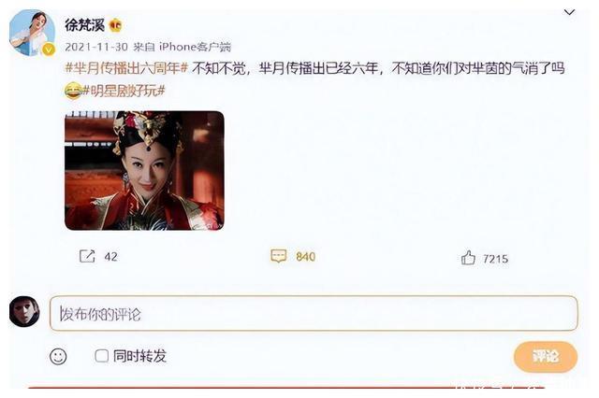Open hashtag #芈月传播出六周年#

[126, 68]
